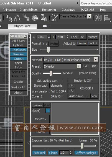This screenshot has height=157, width=112.
Task: Click the RENDER ! button
Action: (x=86, y=88)
